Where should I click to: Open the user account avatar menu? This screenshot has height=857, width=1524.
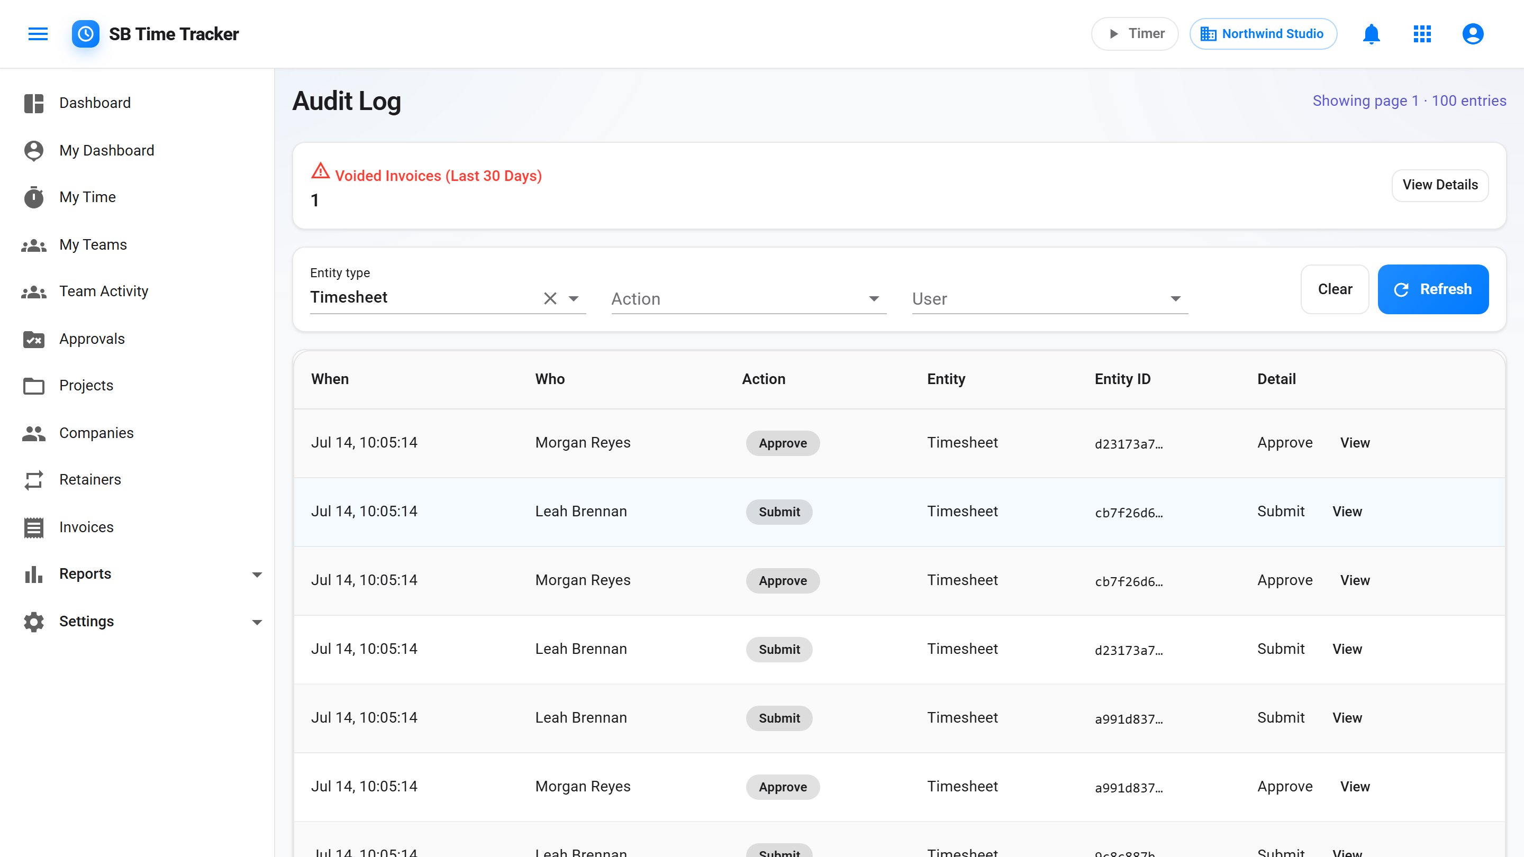[1472, 34]
